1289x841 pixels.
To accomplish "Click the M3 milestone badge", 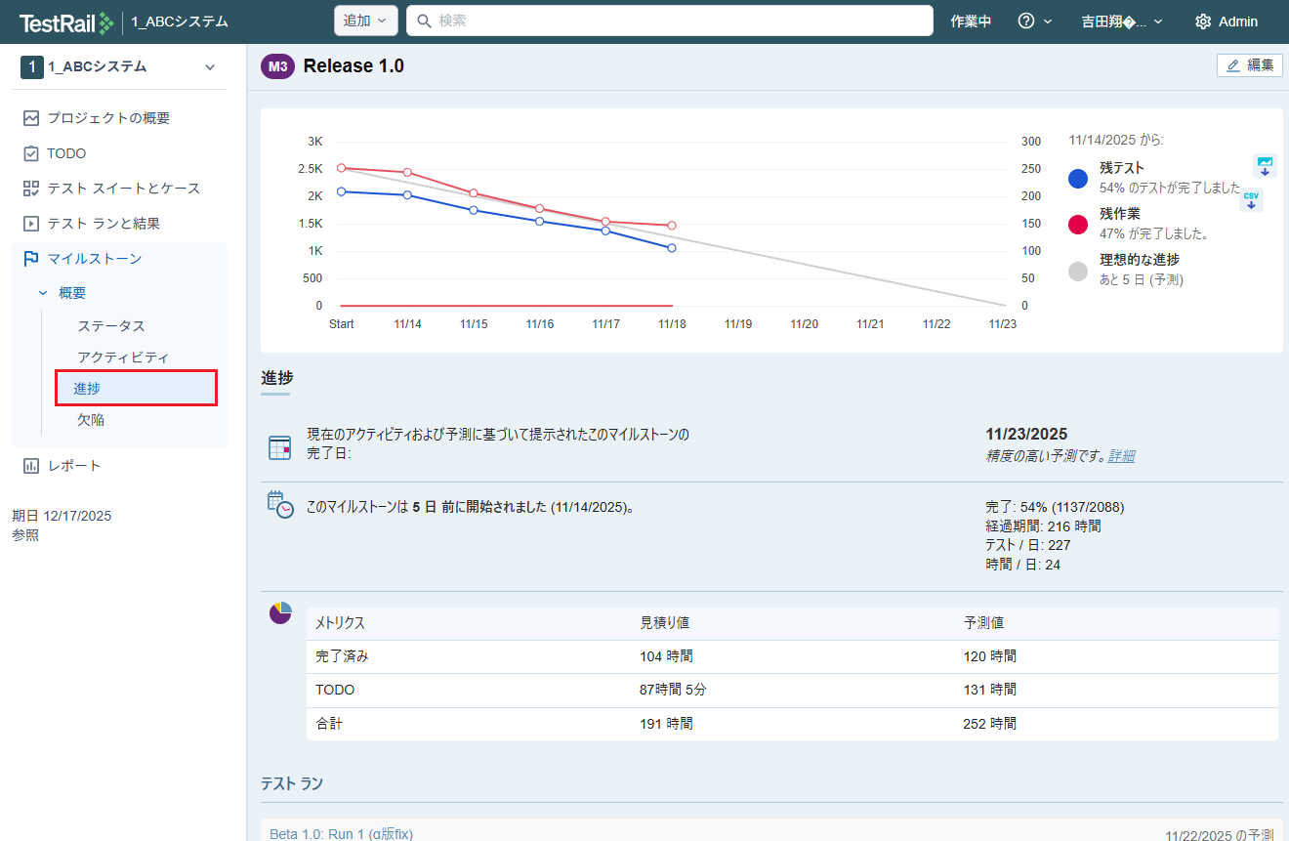I will click(x=277, y=66).
